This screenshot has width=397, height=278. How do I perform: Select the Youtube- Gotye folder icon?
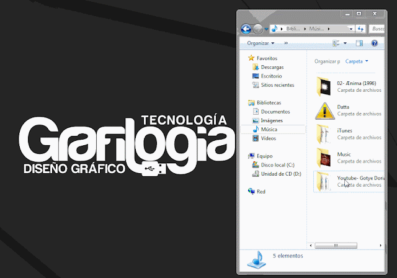pyautogui.click(x=323, y=181)
